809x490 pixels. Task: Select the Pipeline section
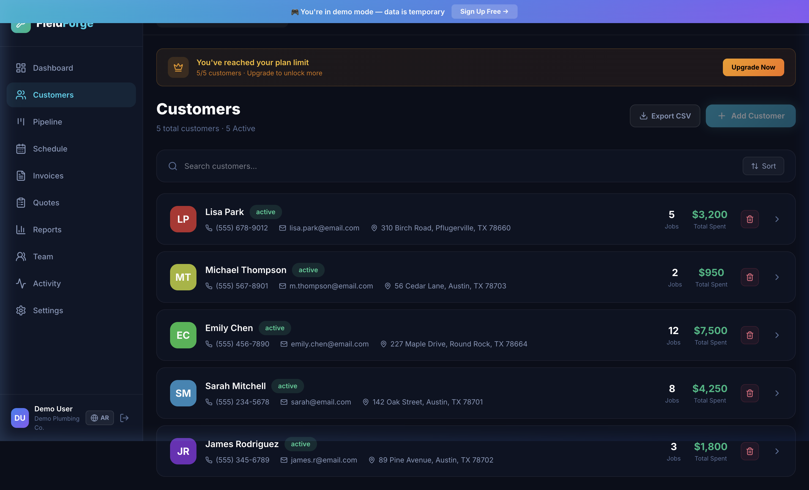tap(47, 122)
